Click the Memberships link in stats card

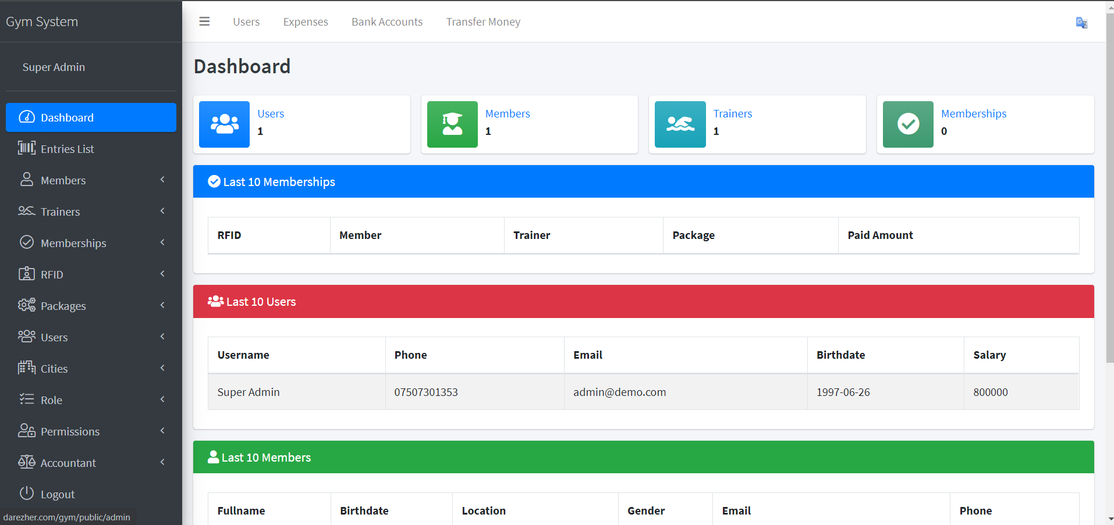[974, 113]
